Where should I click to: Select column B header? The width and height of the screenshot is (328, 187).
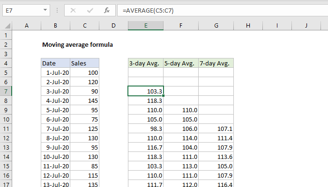pyautogui.click(x=55, y=25)
